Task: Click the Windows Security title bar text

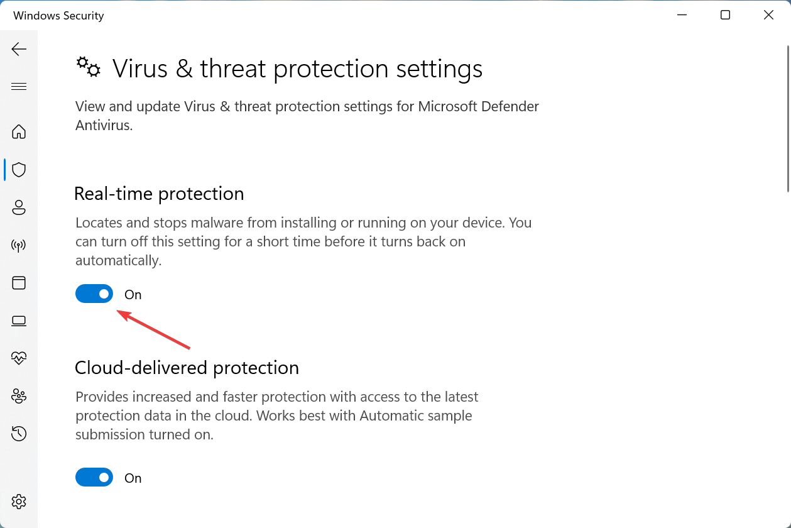Action: [x=58, y=15]
